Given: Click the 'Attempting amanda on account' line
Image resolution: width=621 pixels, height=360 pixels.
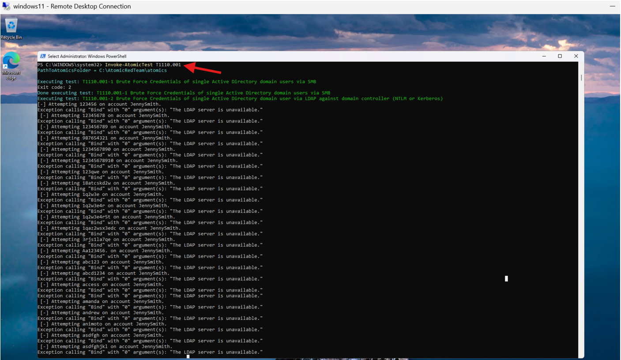Looking at the screenshot, I should point(102,301).
